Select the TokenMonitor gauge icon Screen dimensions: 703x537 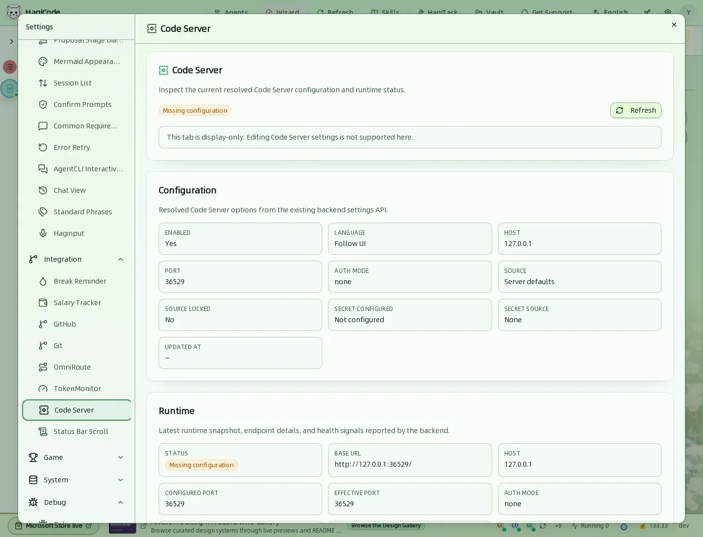point(43,389)
